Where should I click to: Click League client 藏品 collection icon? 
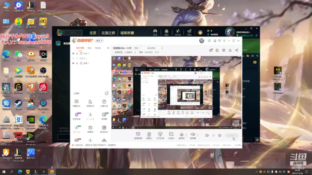167,32
